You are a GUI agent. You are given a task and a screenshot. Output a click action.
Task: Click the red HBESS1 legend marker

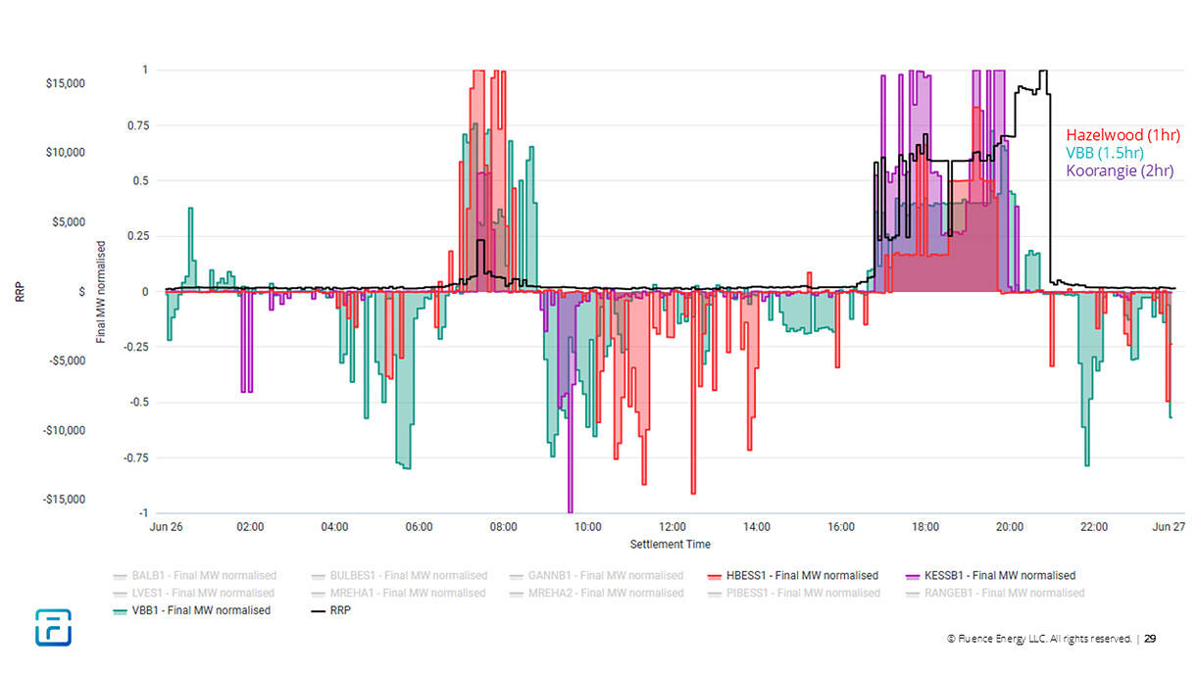click(x=712, y=576)
